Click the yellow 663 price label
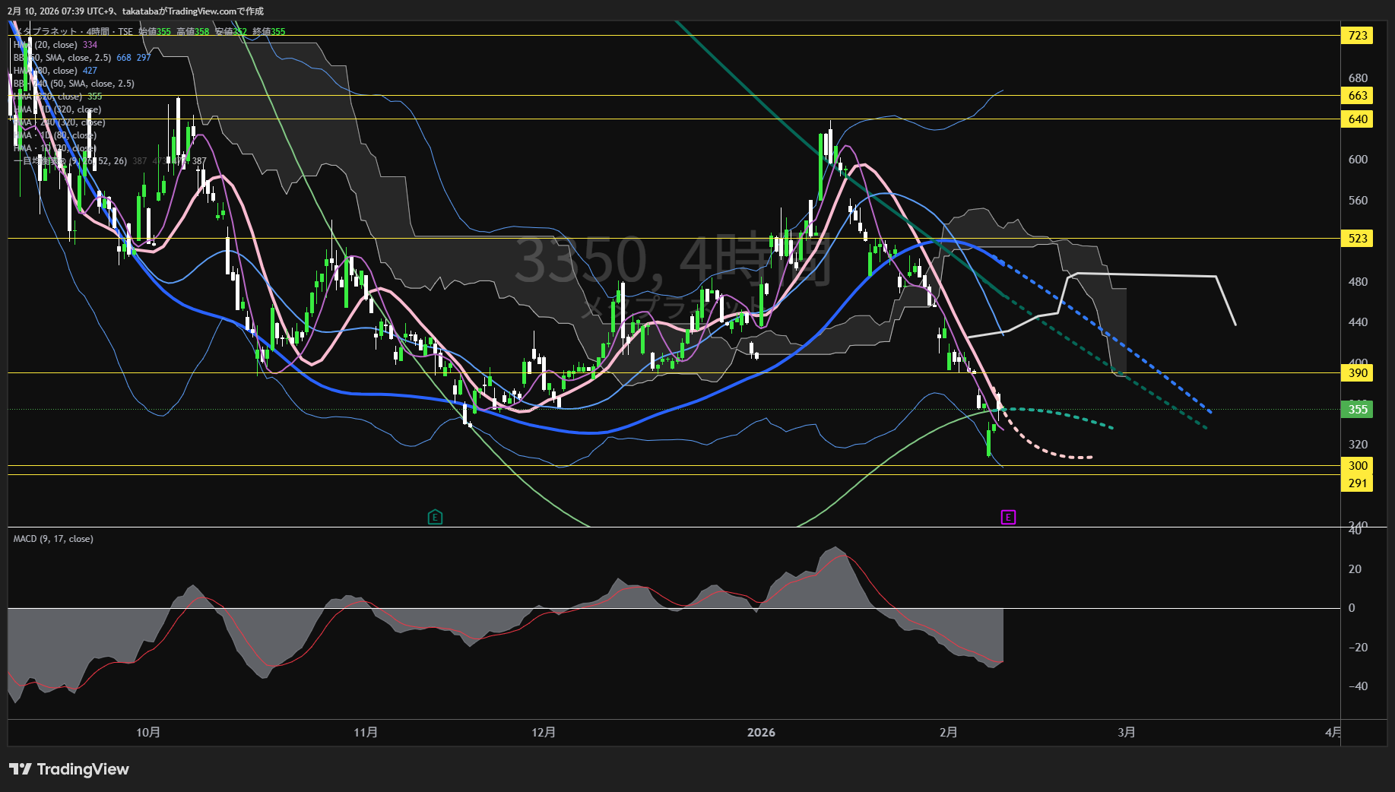 point(1358,96)
